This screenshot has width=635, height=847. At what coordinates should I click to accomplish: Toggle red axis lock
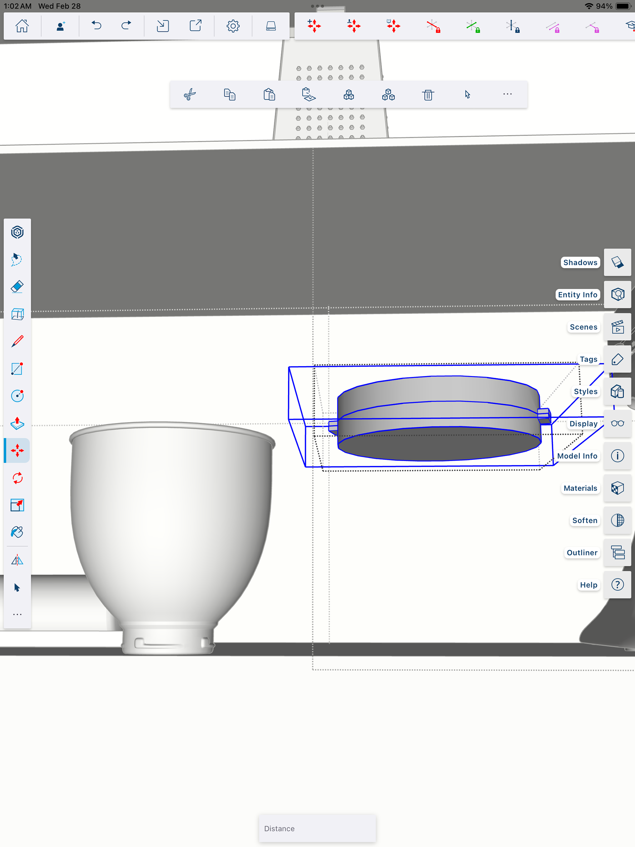pos(434,26)
